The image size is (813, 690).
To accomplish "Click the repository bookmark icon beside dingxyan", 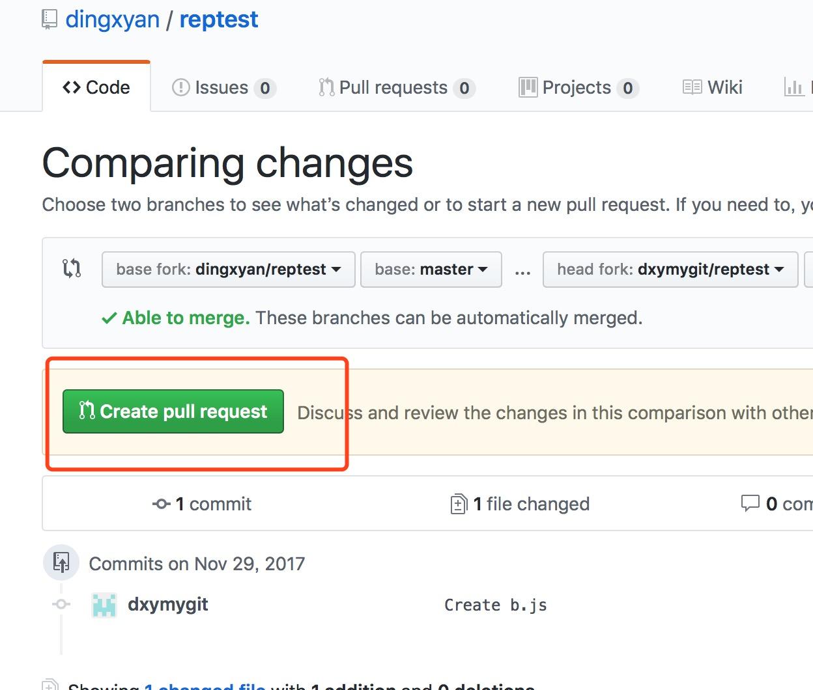I will click(50, 19).
